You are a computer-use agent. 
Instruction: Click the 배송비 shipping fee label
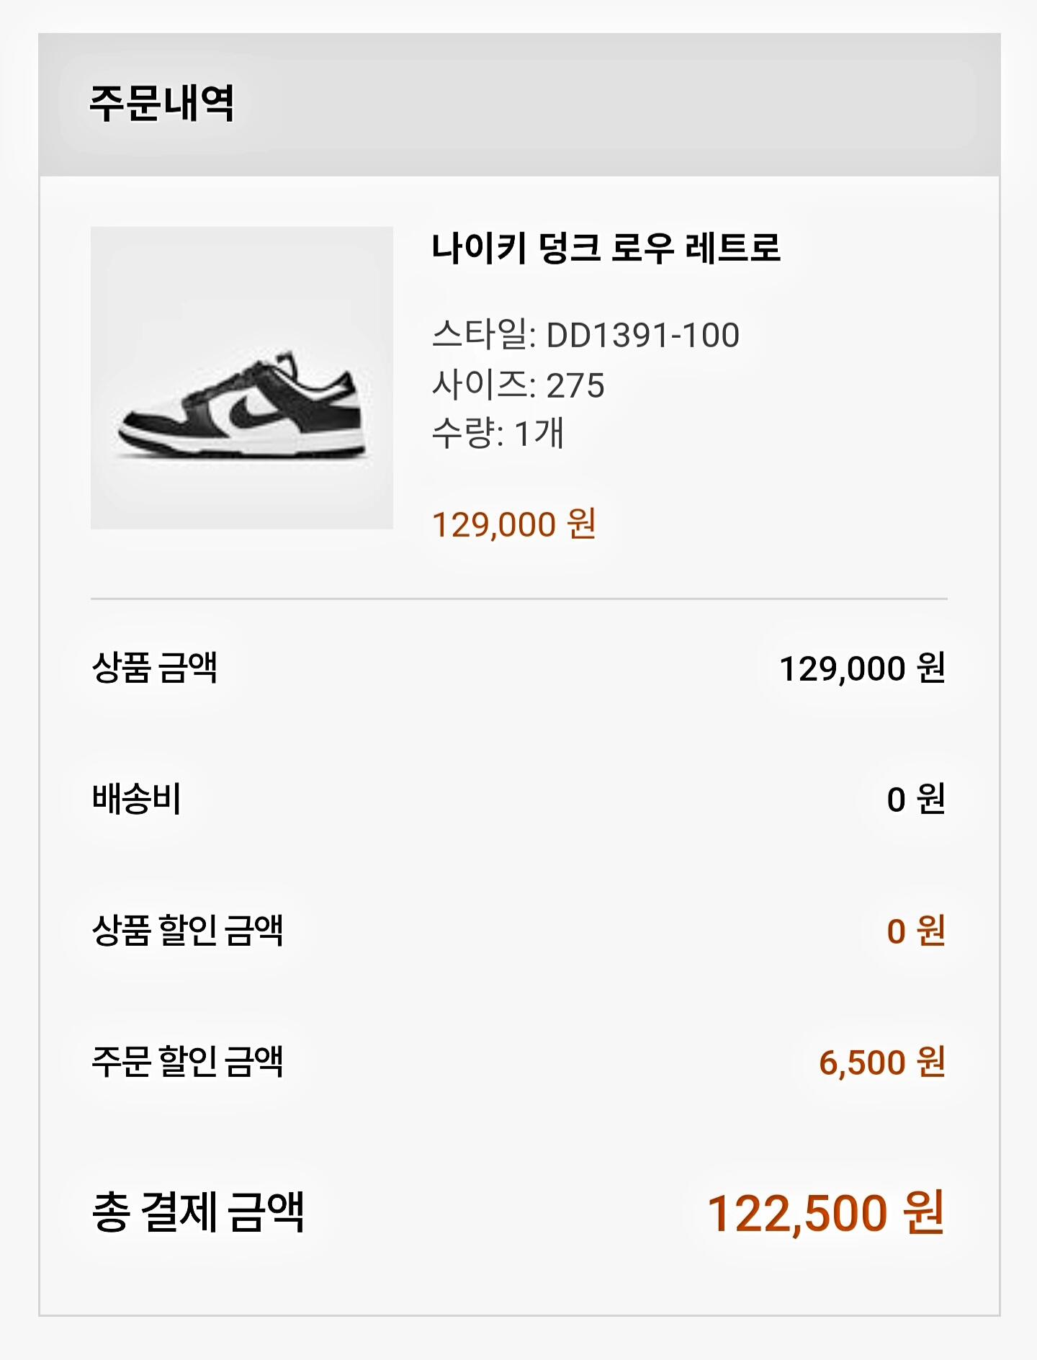pyautogui.click(x=137, y=799)
